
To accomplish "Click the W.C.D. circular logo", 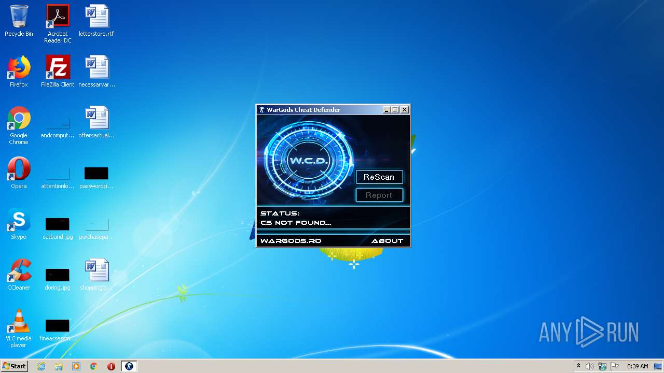I will click(x=308, y=160).
